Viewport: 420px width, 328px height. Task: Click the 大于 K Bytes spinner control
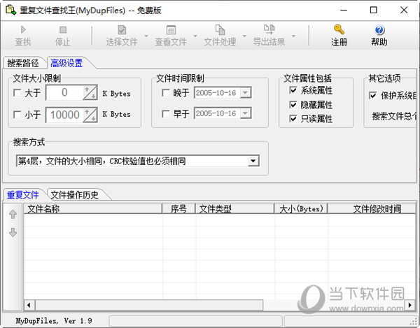[90, 93]
